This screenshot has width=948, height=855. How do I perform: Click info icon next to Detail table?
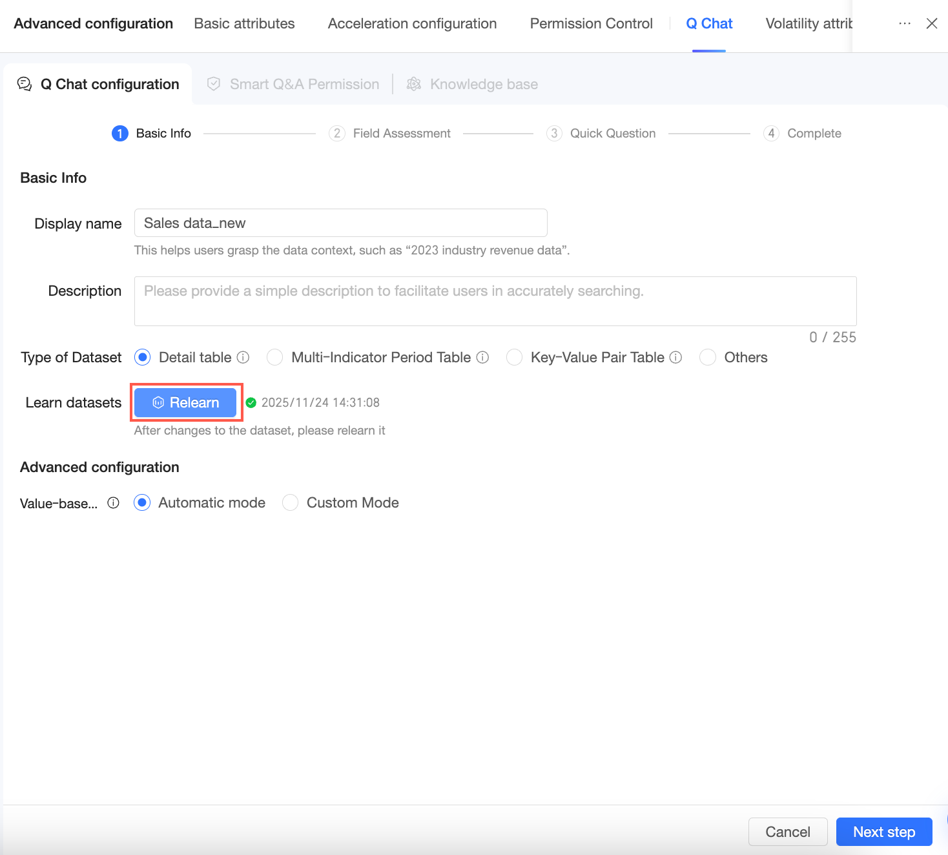[243, 357]
